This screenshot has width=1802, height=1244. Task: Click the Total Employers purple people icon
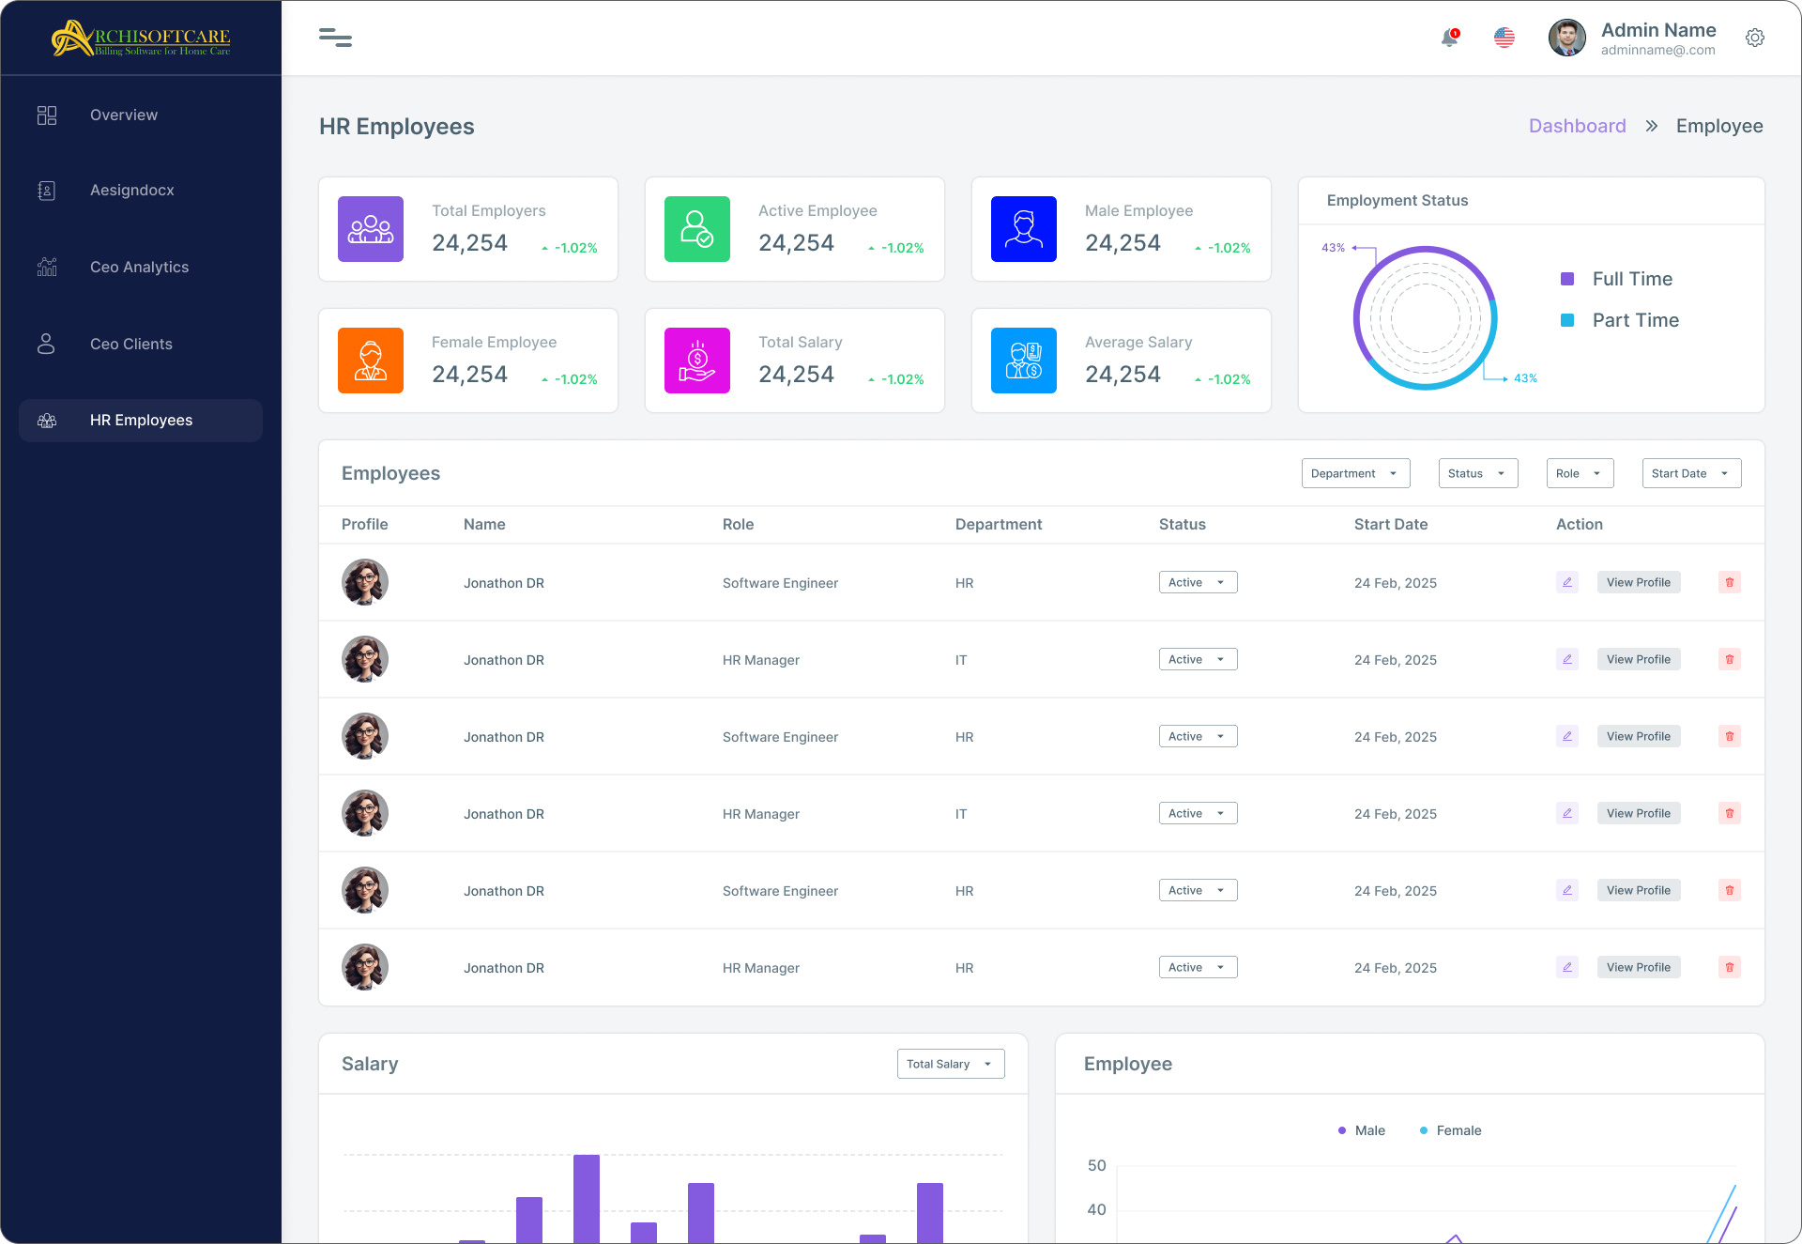coord(370,228)
